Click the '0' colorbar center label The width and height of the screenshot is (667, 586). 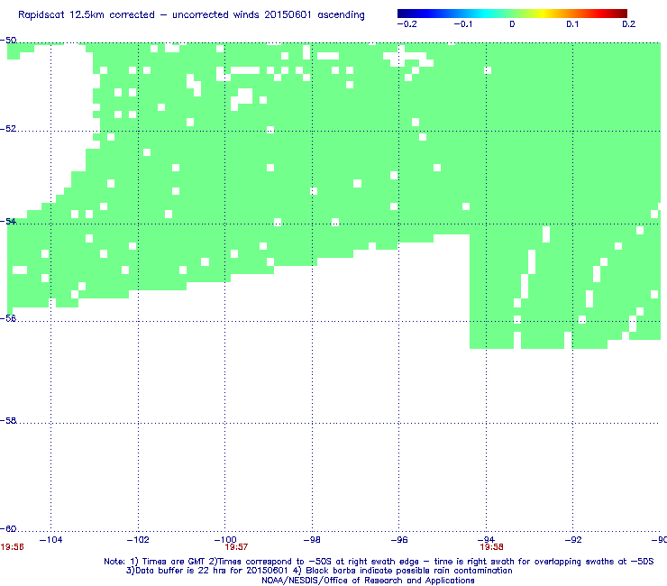point(512,24)
